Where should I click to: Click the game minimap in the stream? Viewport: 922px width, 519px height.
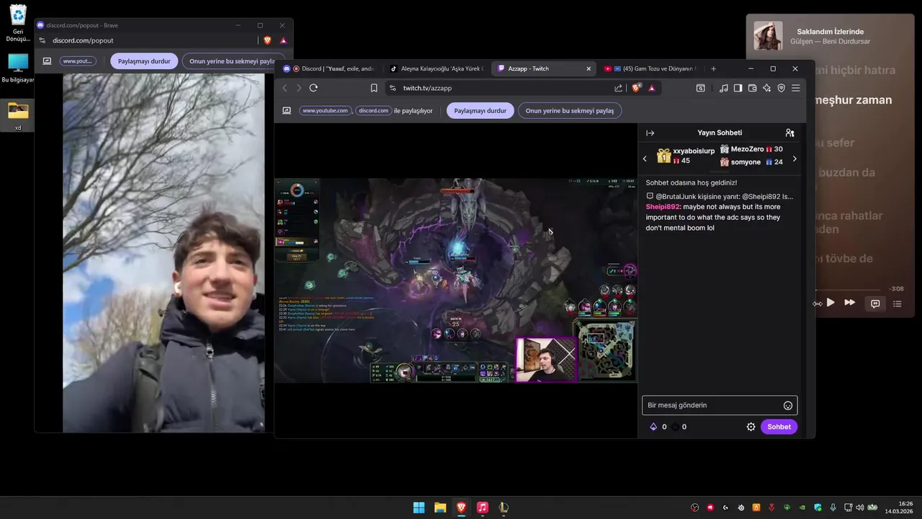point(607,351)
